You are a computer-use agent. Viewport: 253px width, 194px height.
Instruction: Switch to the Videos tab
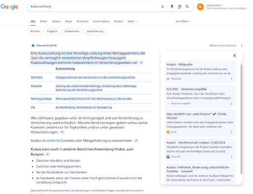(56, 21)
